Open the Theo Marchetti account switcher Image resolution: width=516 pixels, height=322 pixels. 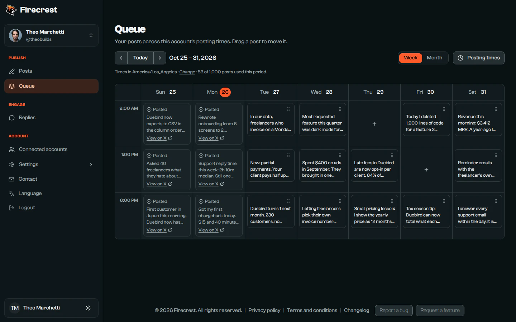point(51,35)
